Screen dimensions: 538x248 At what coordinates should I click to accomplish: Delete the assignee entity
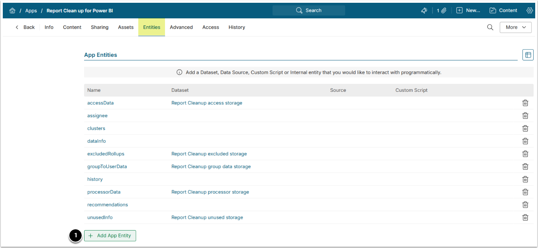[x=525, y=116]
